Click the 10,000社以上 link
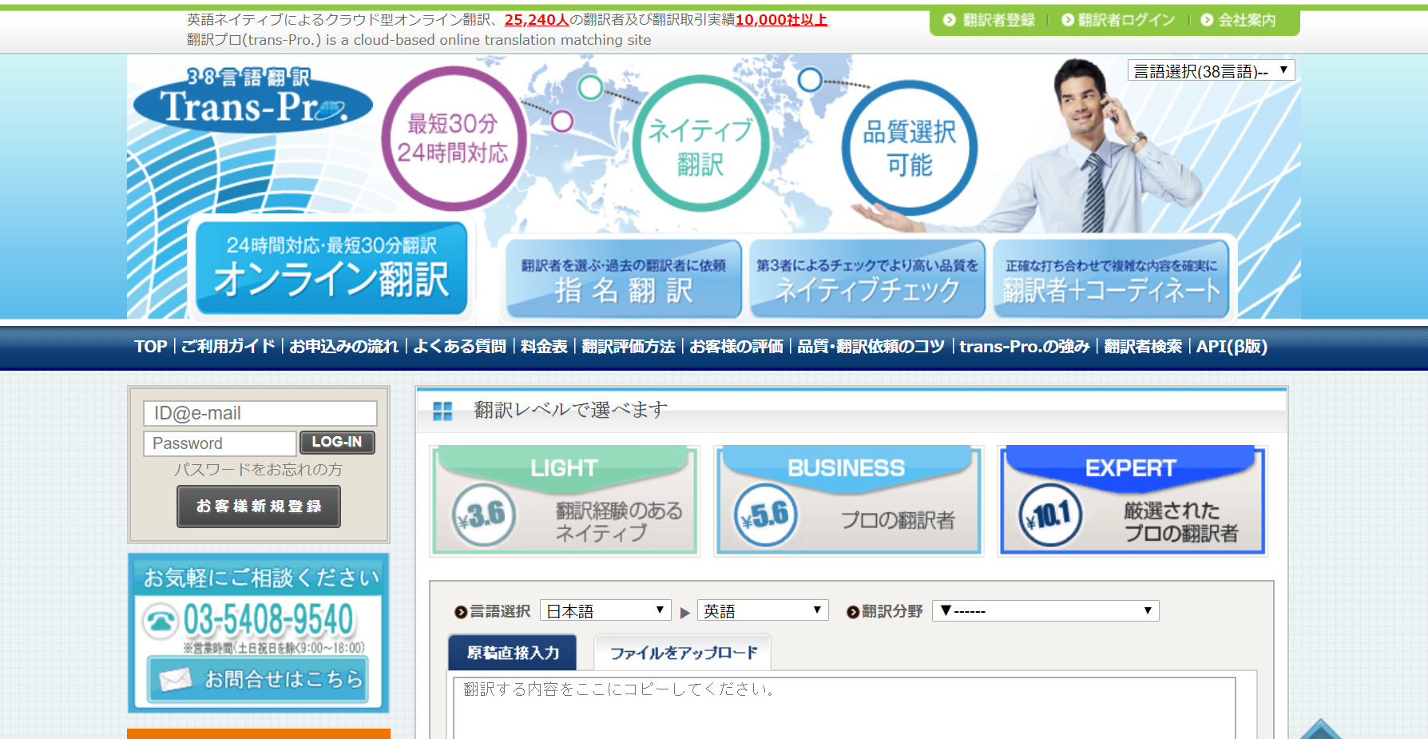 point(781,19)
